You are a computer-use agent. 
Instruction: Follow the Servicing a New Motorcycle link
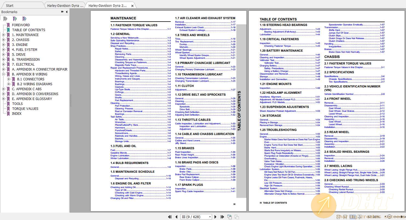(x=140, y=38)
